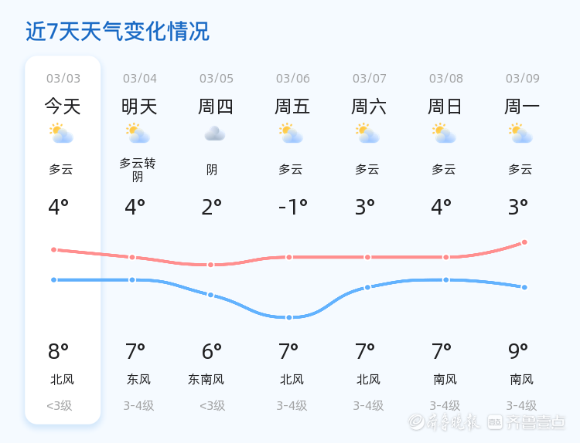The width and height of the screenshot is (580, 443).
Task: Click today's partly cloudy weather icon
Action: coord(61,134)
